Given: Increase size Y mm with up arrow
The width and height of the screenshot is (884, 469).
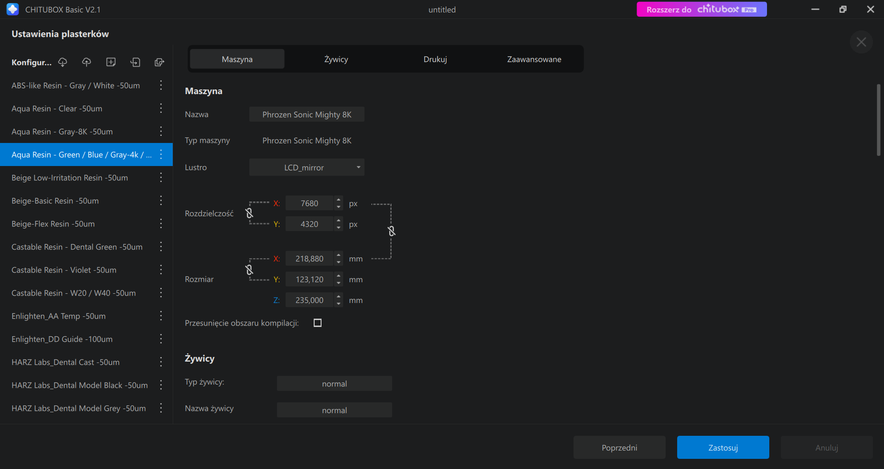Looking at the screenshot, I should tap(339, 276).
